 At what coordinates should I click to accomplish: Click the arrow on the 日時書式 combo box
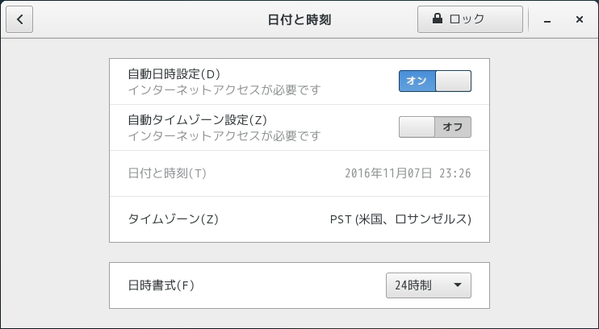[457, 285]
